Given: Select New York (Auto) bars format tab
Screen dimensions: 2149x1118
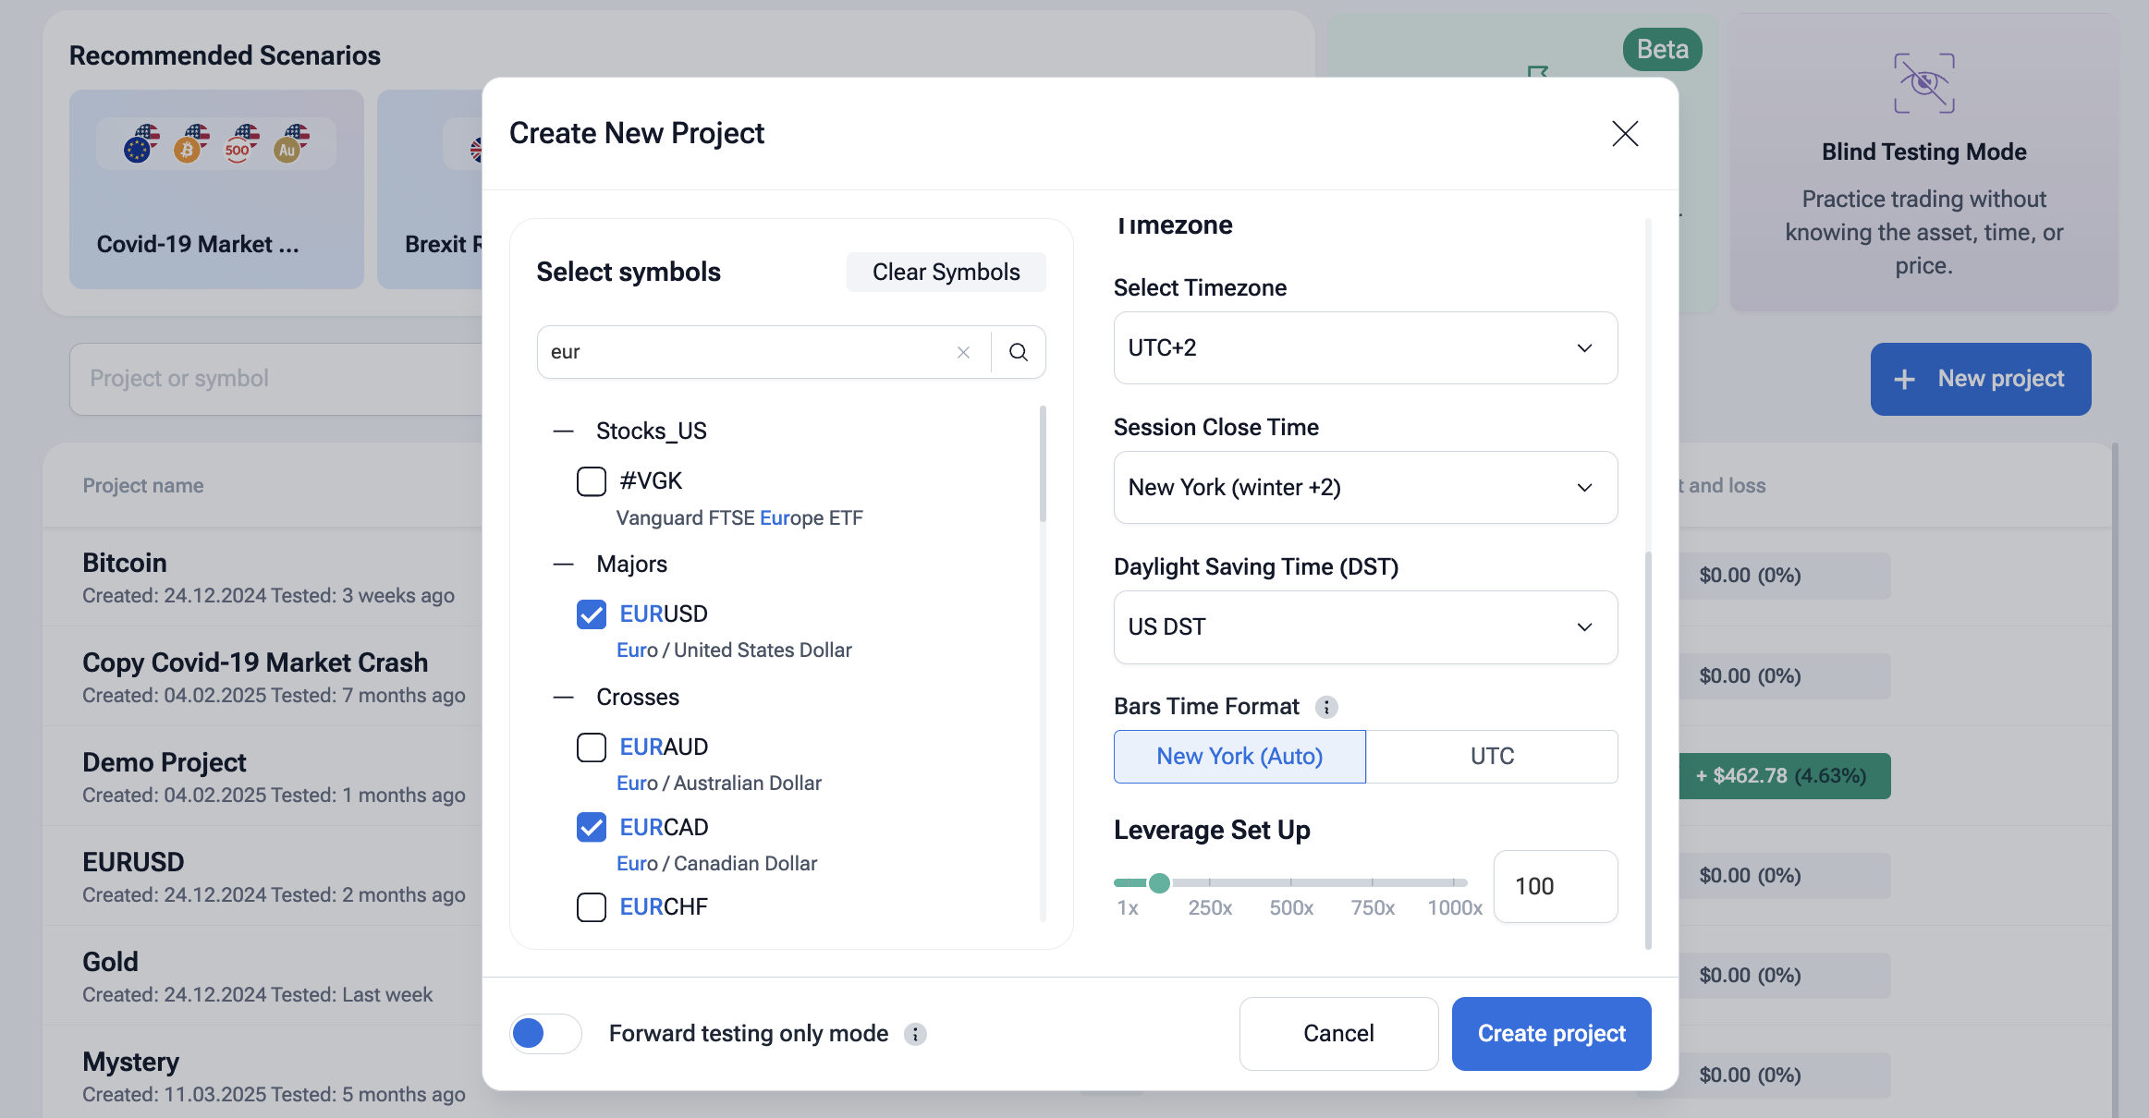Looking at the screenshot, I should point(1239,756).
